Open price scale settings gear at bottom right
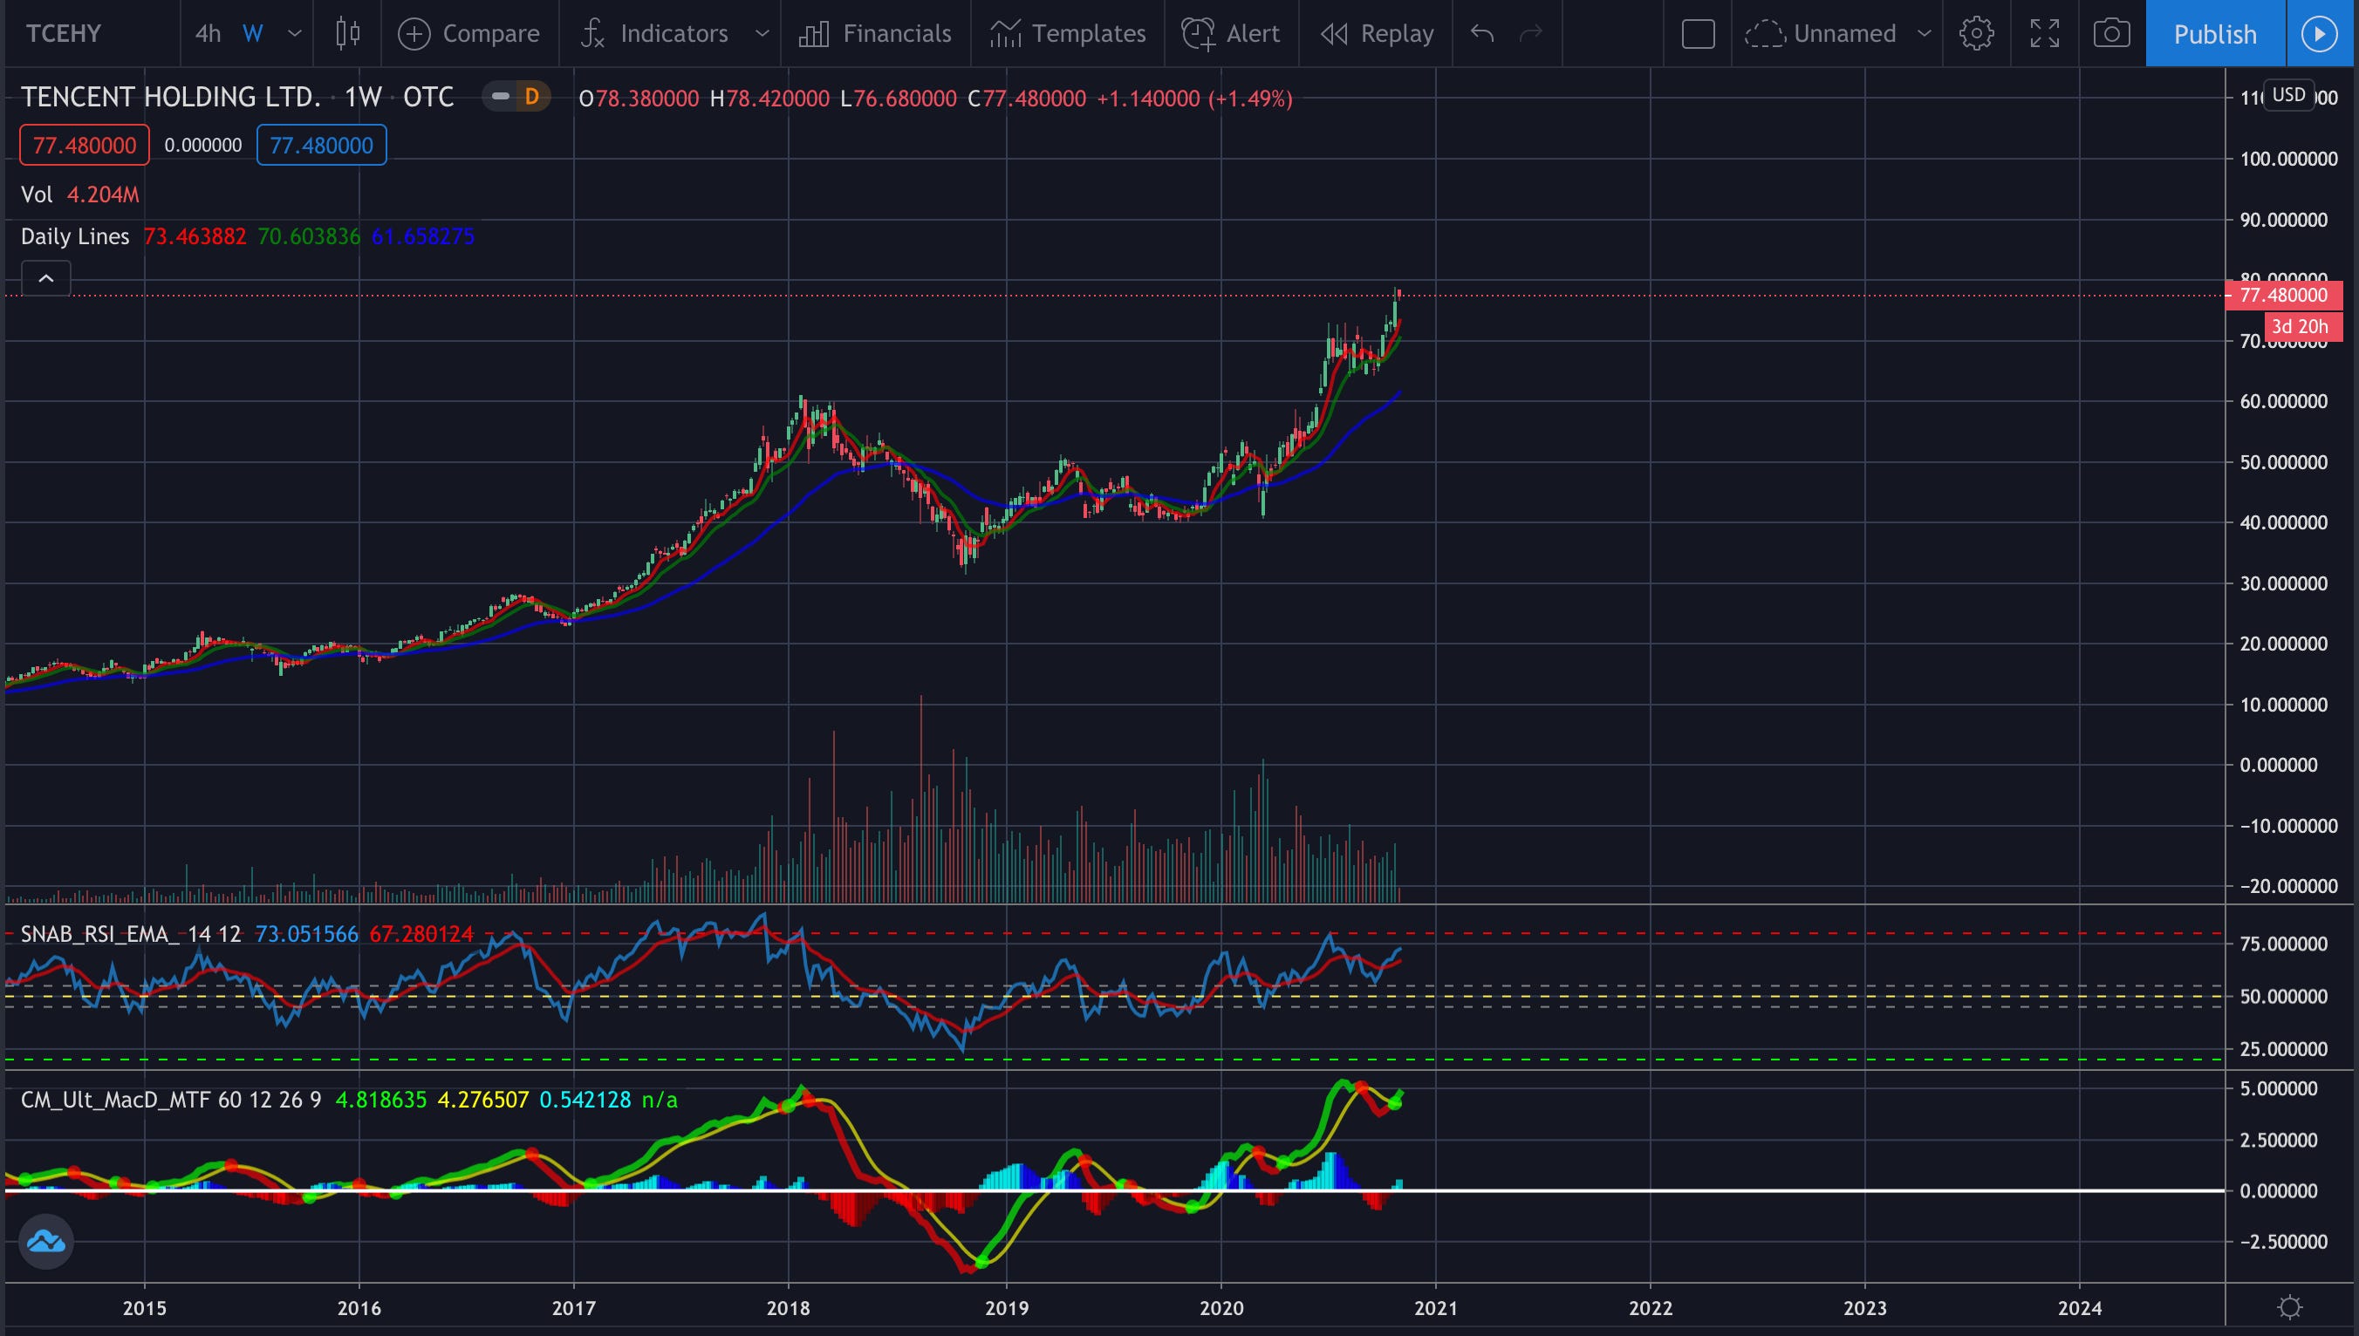This screenshot has width=2359, height=1336. (x=2290, y=1306)
